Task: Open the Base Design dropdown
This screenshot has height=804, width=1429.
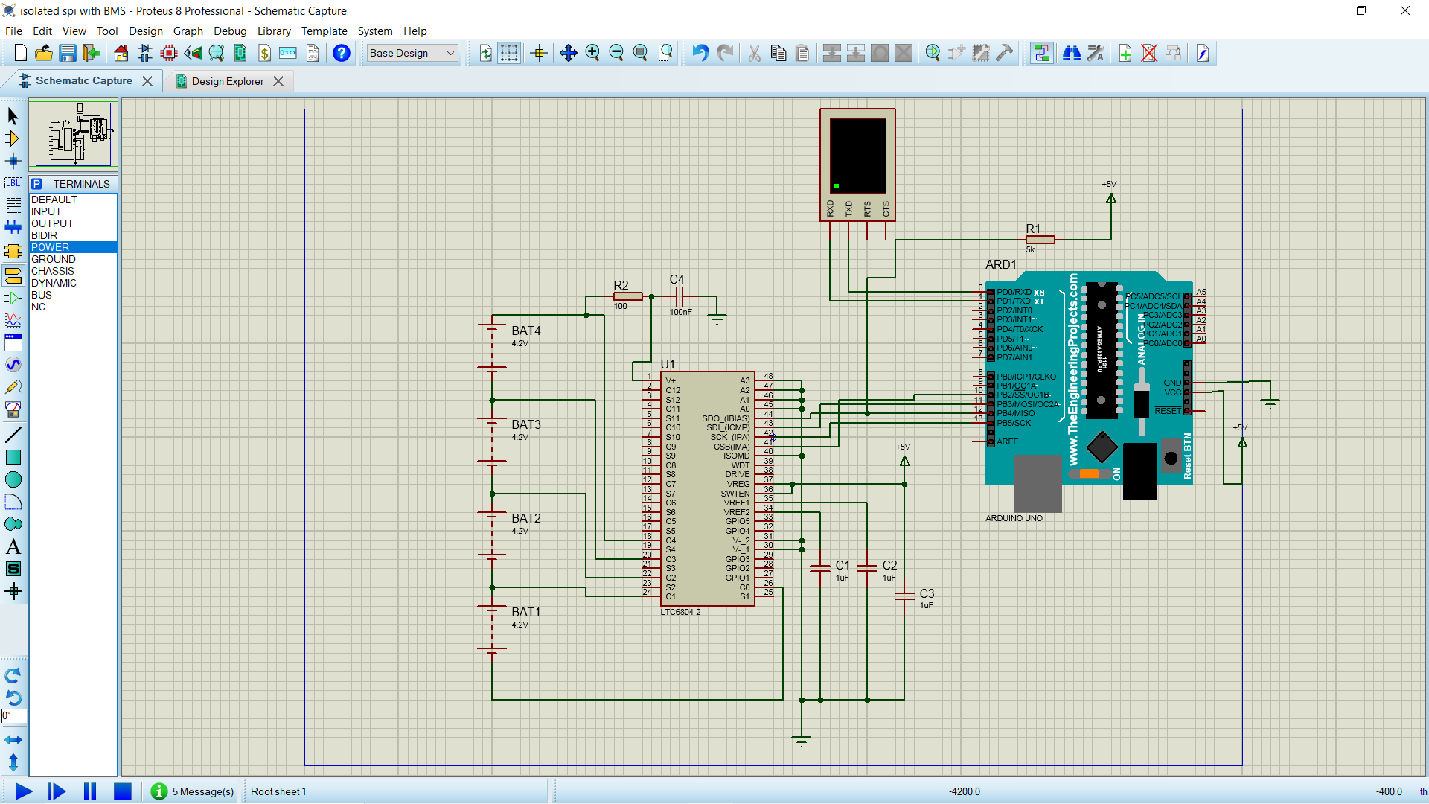Action: 450,53
